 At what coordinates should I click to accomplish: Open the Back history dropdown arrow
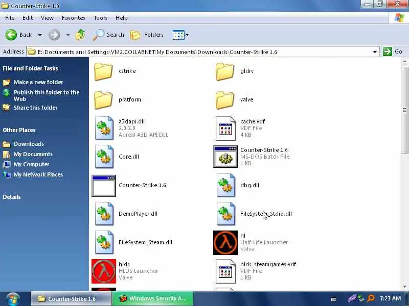[40, 35]
